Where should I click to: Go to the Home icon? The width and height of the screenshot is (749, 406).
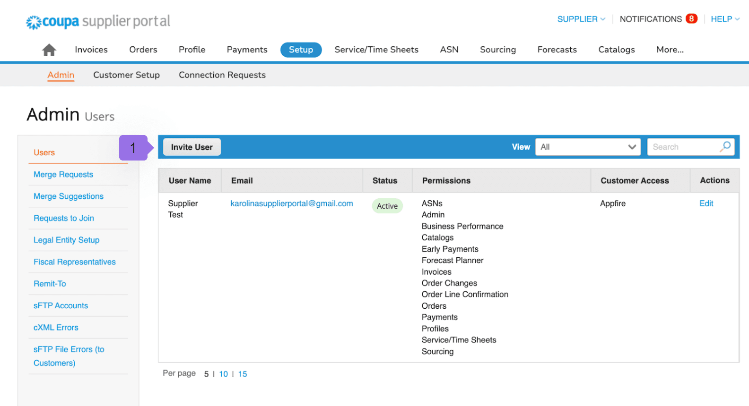(x=49, y=50)
